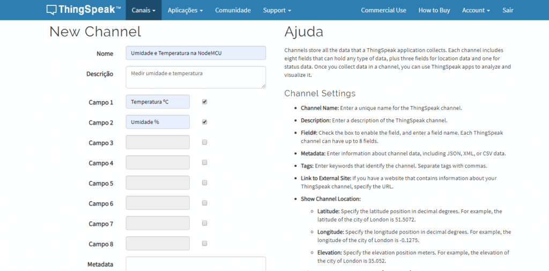549x271 pixels.
Task: Click the Descrição text area
Action: click(196, 77)
